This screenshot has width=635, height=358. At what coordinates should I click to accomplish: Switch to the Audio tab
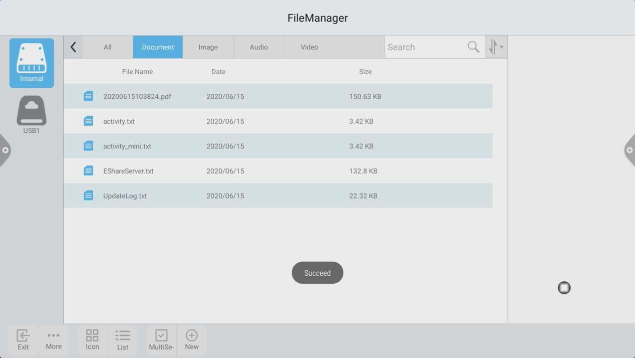258,47
